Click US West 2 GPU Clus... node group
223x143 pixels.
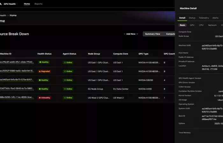[98, 98]
